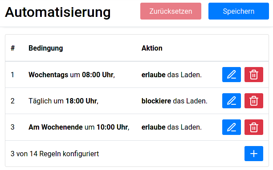273x170 pixels.
Task: Delete rule 1 using trash icon
Action: 254,75
